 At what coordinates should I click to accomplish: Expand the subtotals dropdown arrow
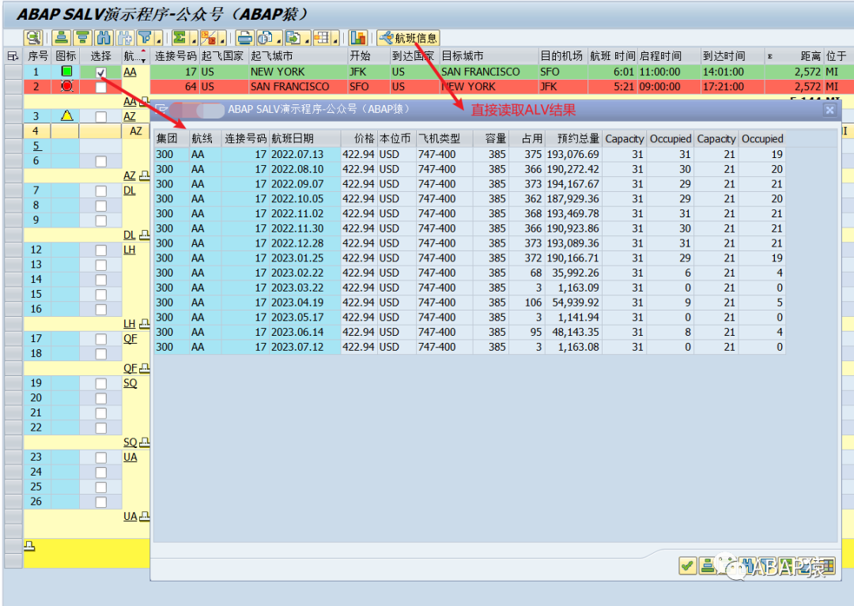coord(223,40)
